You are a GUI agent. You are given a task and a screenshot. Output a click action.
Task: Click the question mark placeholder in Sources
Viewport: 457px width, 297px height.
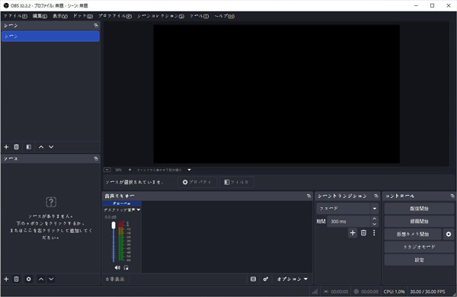coord(51,202)
